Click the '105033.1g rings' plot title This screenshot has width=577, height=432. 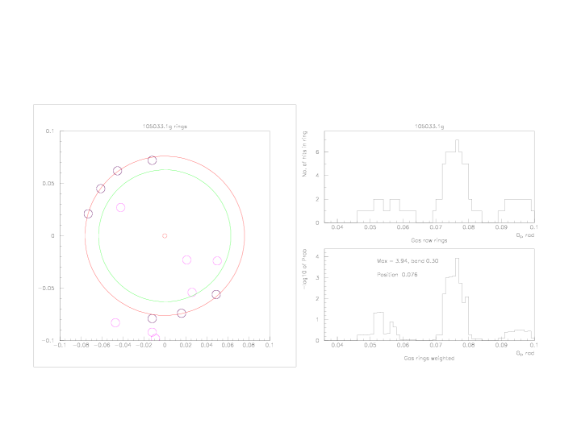(165, 127)
